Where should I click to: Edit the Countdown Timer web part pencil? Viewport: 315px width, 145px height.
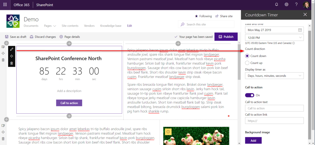[12, 49]
